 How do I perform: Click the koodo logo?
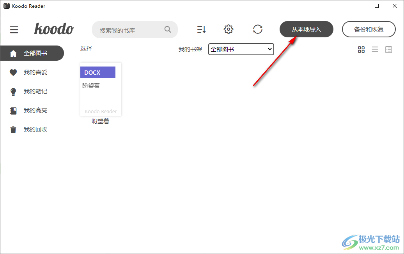[x=54, y=29]
